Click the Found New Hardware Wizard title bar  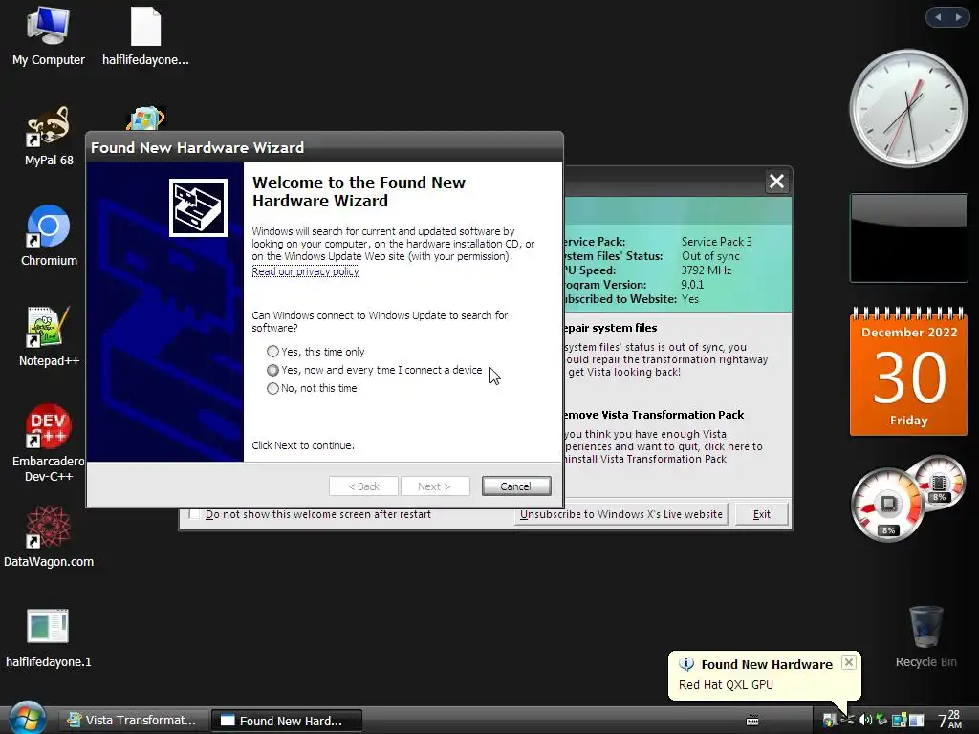tap(325, 147)
